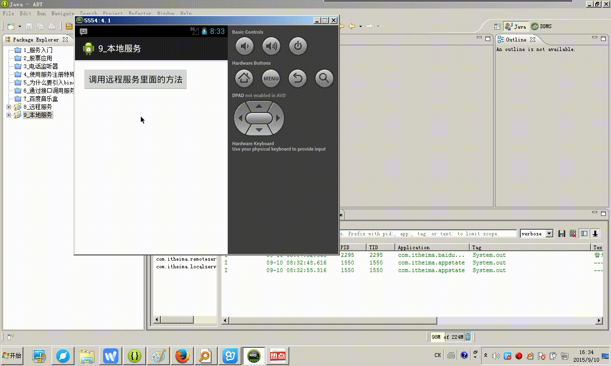The height and width of the screenshot is (366, 611).
Task: Select the com.itheima.baidu... log row
Action: coord(413,255)
